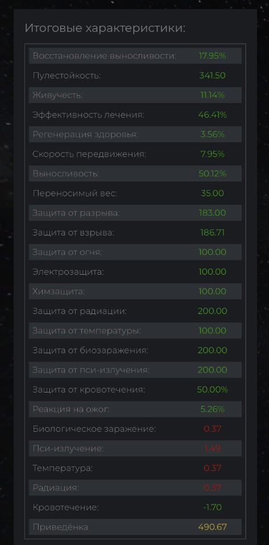Viewport: 269px width, 545px height.
Task: Click the Пулестойкость value 341.50
Action: pyautogui.click(x=212, y=76)
